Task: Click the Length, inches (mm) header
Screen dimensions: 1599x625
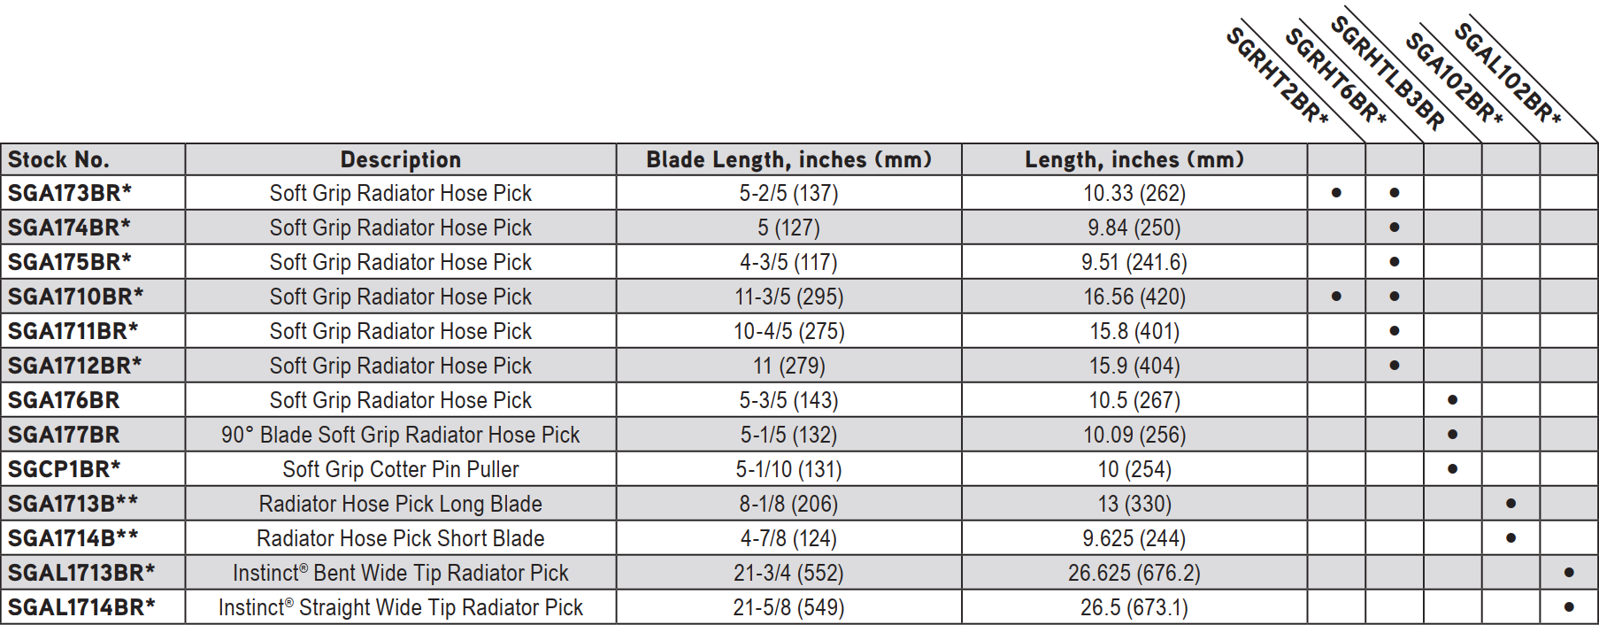Action: click(1134, 159)
